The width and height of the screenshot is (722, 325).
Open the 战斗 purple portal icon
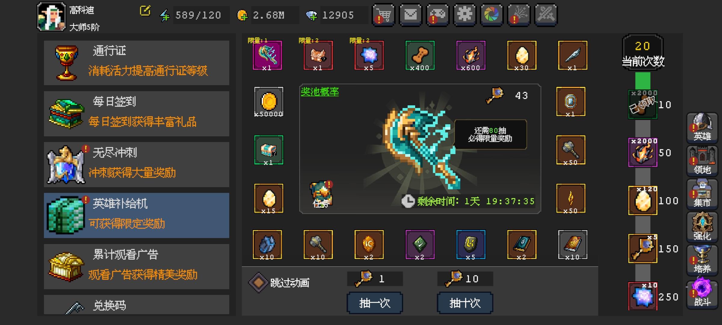(x=702, y=293)
